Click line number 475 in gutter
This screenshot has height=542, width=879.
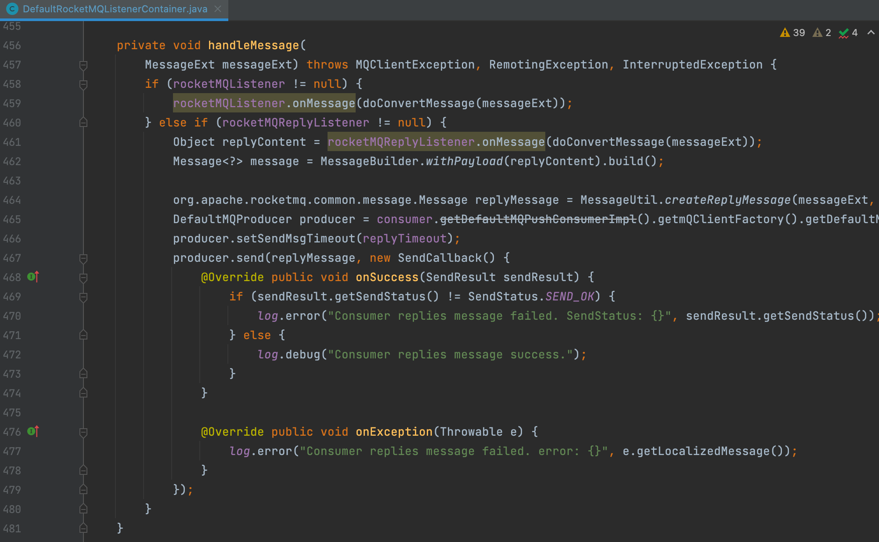[x=12, y=412]
